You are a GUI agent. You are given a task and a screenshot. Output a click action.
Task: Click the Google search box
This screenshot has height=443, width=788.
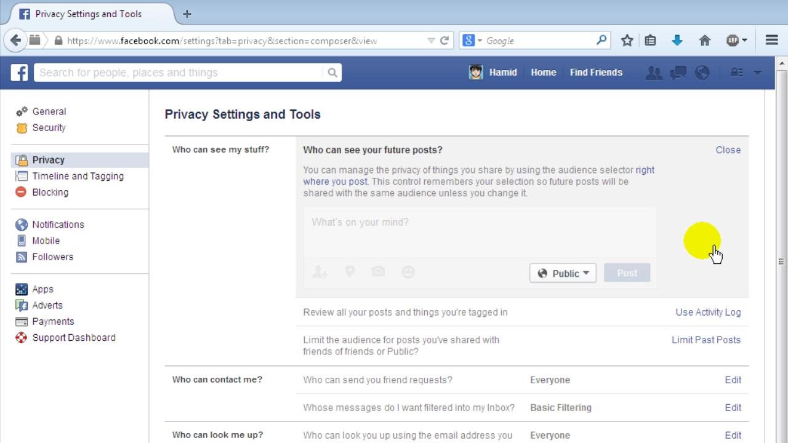[x=539, y=41]
